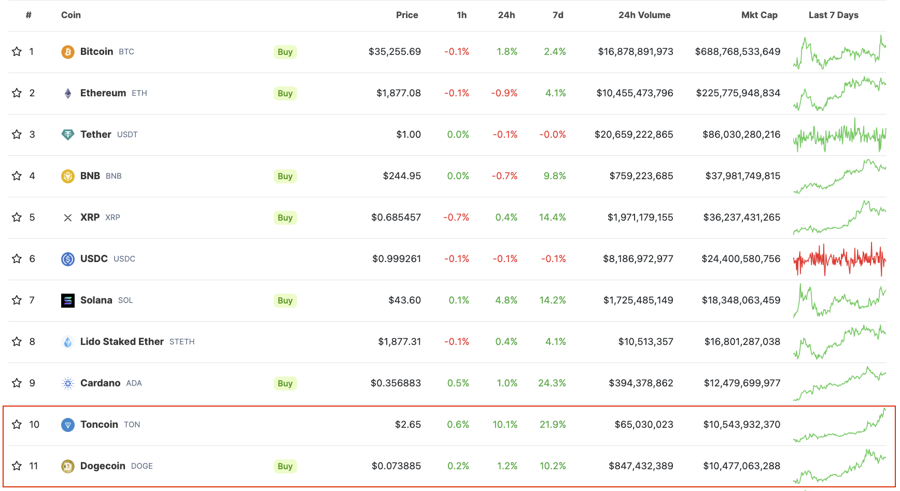This screenshot has width=900, height=491.
Task: Sort by the 1h change header
Action: [x=461, y=15]
